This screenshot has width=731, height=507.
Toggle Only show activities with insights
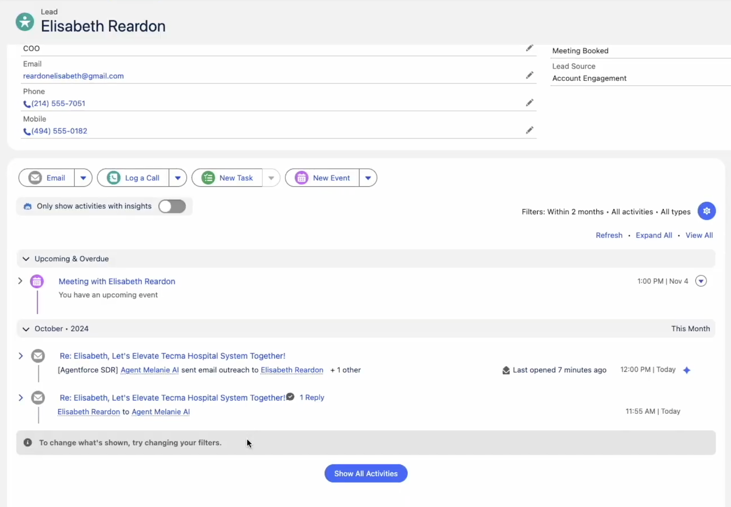pos(172,206)
